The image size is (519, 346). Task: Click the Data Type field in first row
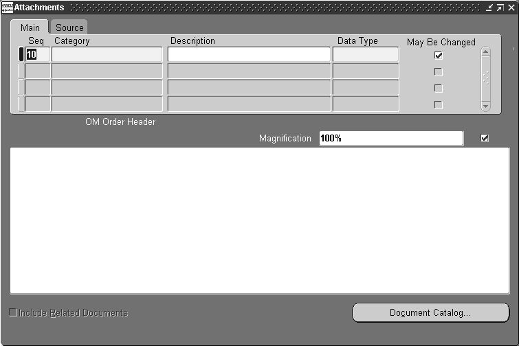coord(366,54)
